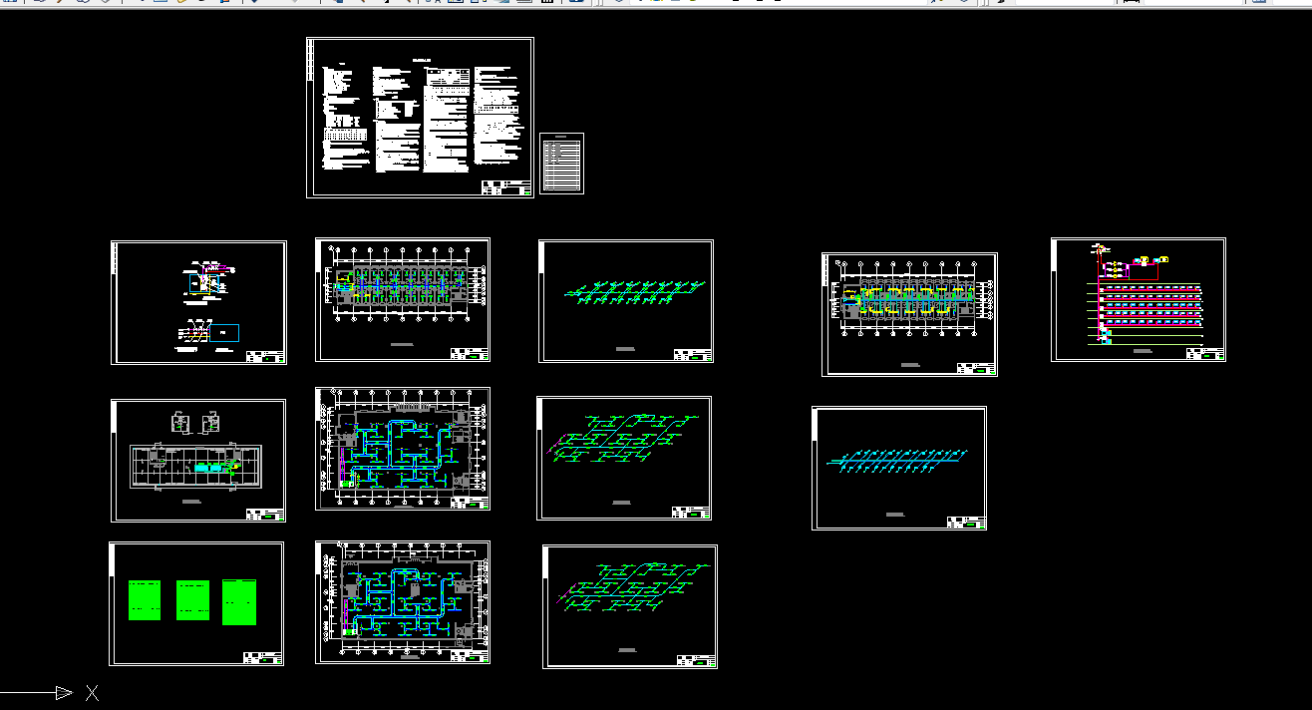Click the middle green rectangle block
Viewport: 1312px width, 710px height.
click(x=192, y=600)
